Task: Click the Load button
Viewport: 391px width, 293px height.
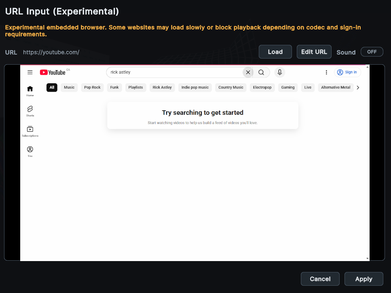Action: [275, 52]
